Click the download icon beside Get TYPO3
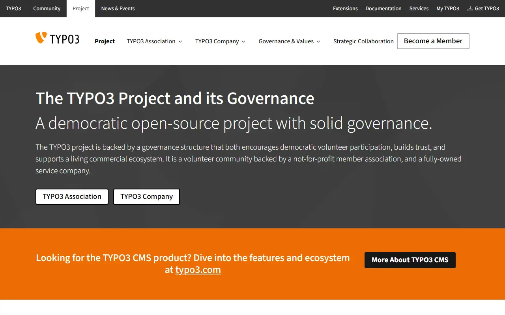Screen dimensions: 505x315 pyautogui.click(x=470, y=9)
